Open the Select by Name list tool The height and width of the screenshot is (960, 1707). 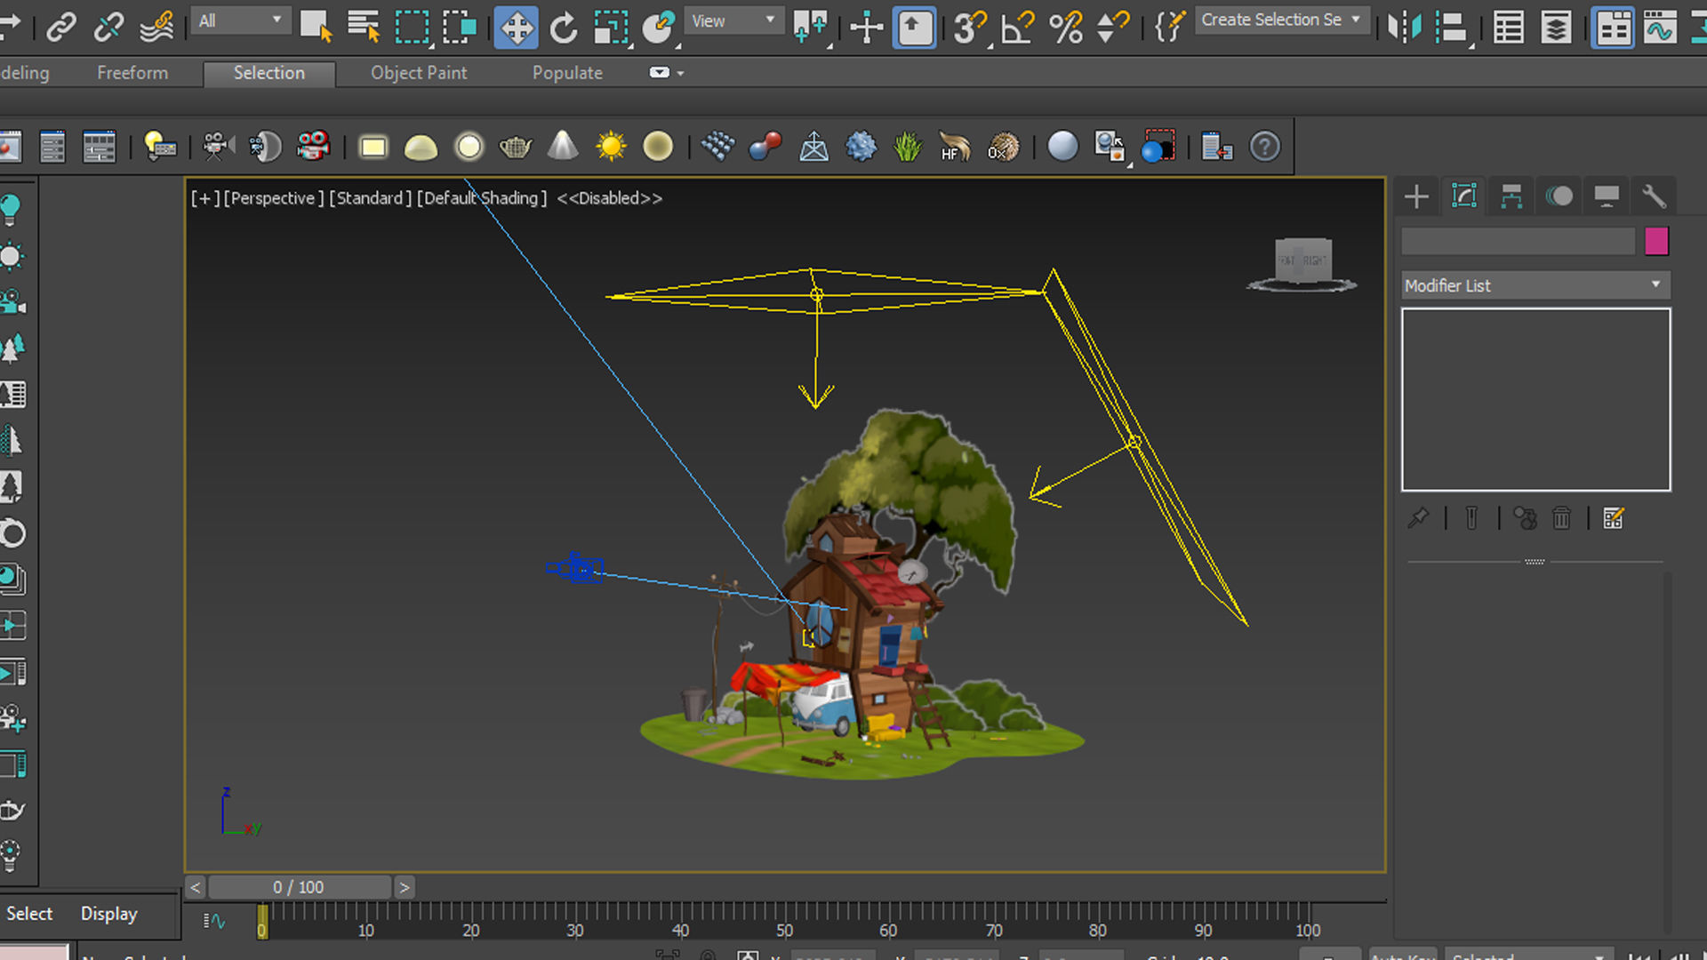tap(364, 27)
